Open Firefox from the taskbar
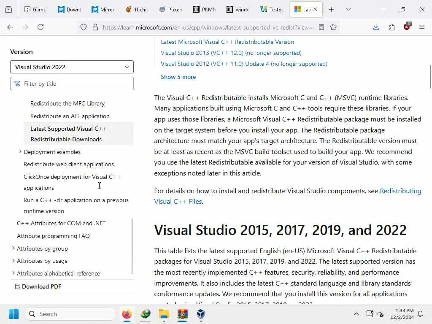 pyautogui.click(x=127, y=314)
